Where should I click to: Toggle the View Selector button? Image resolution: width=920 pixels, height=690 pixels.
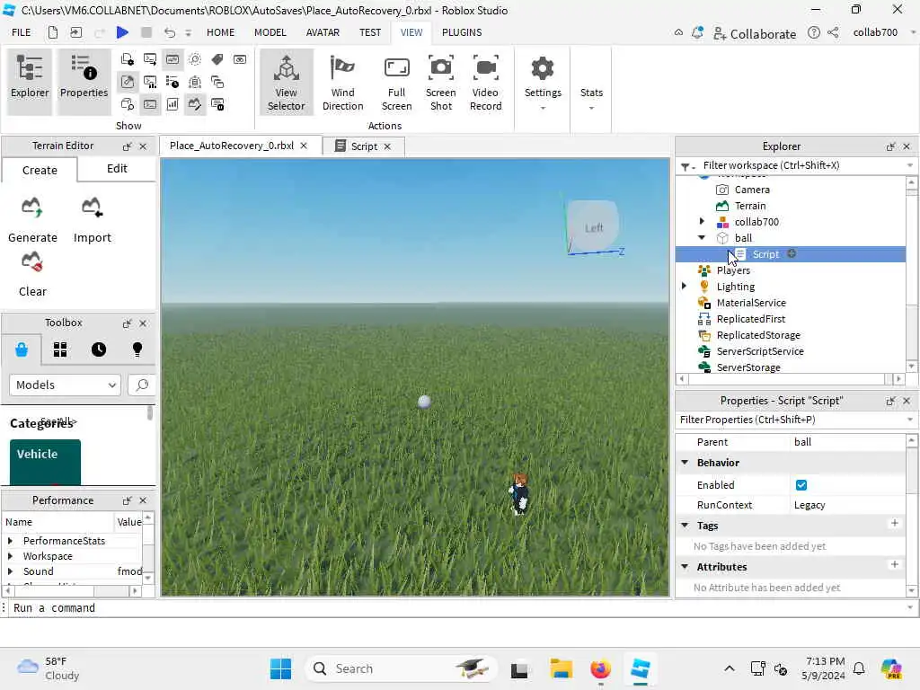tap(287, 82)
